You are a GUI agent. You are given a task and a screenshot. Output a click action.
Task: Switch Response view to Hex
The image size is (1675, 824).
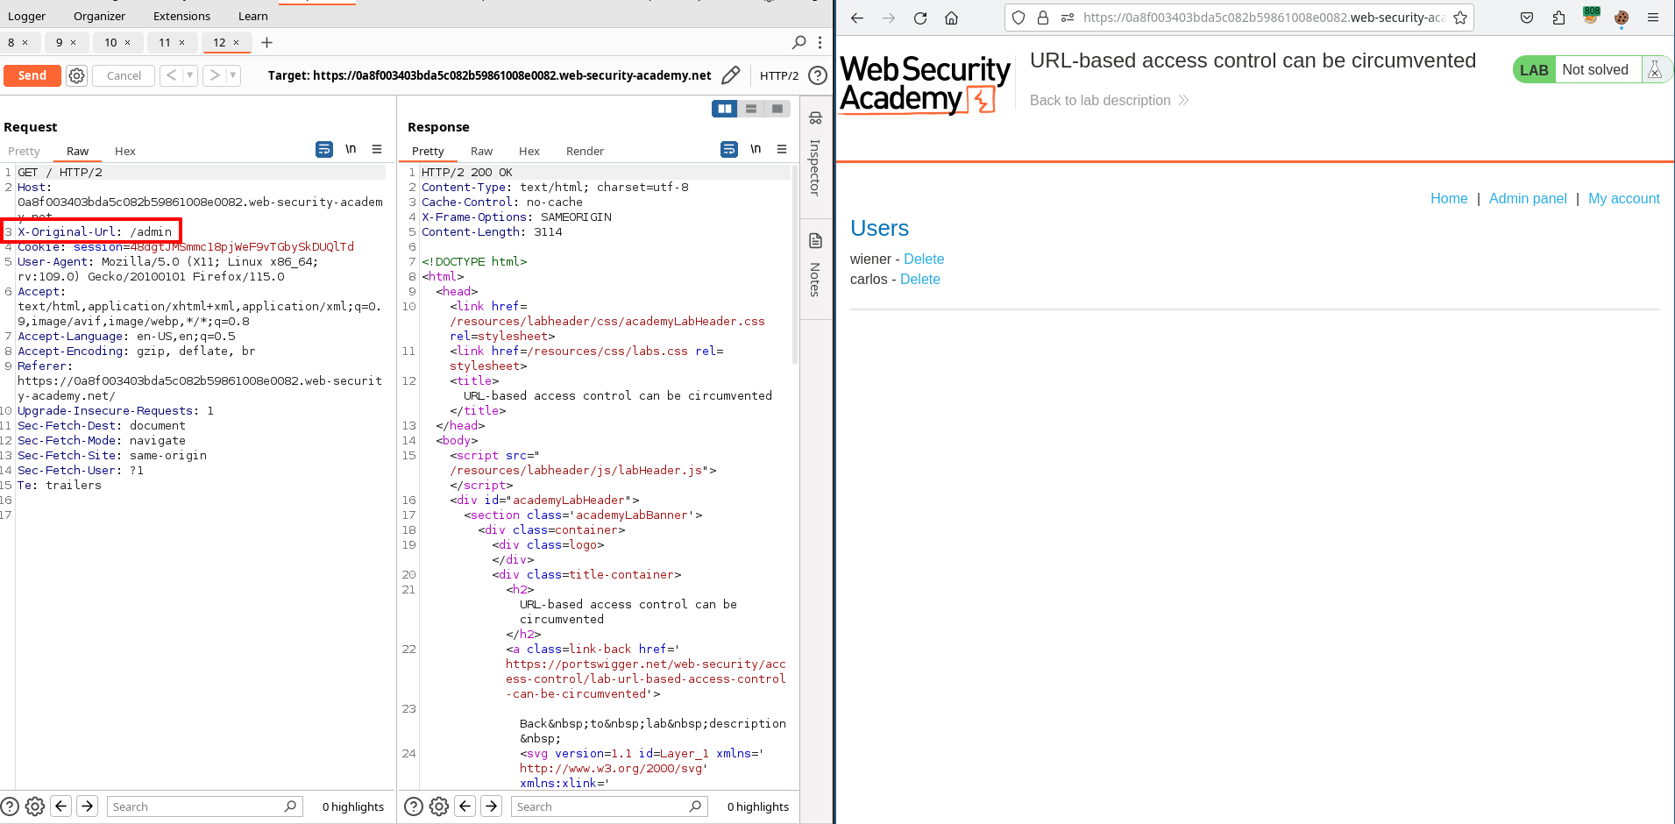point(529,151)
